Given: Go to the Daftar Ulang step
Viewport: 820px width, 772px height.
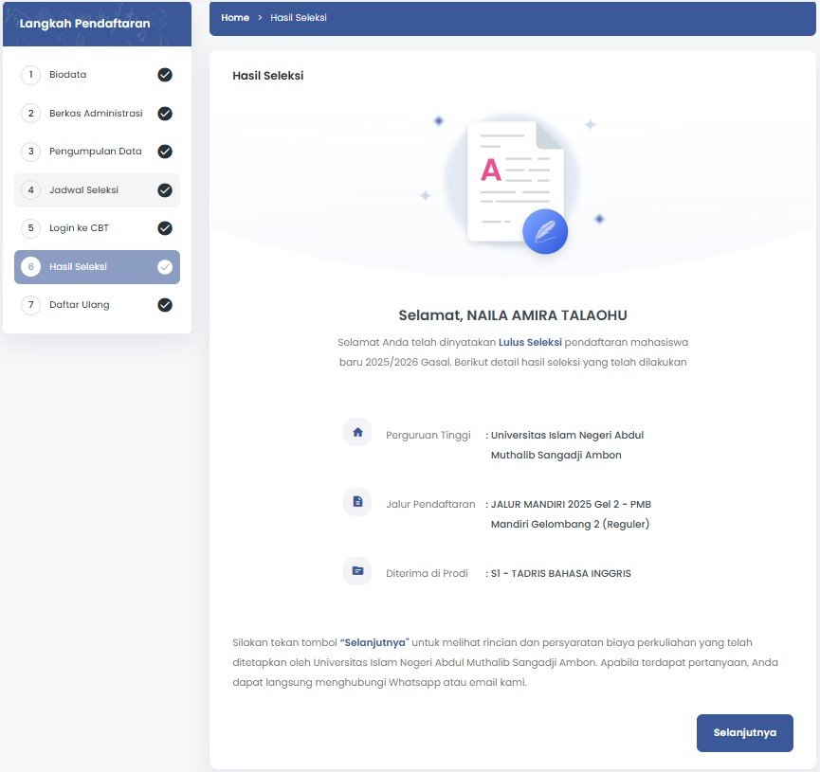Looking at the screenshot, I should pos(80,305).
